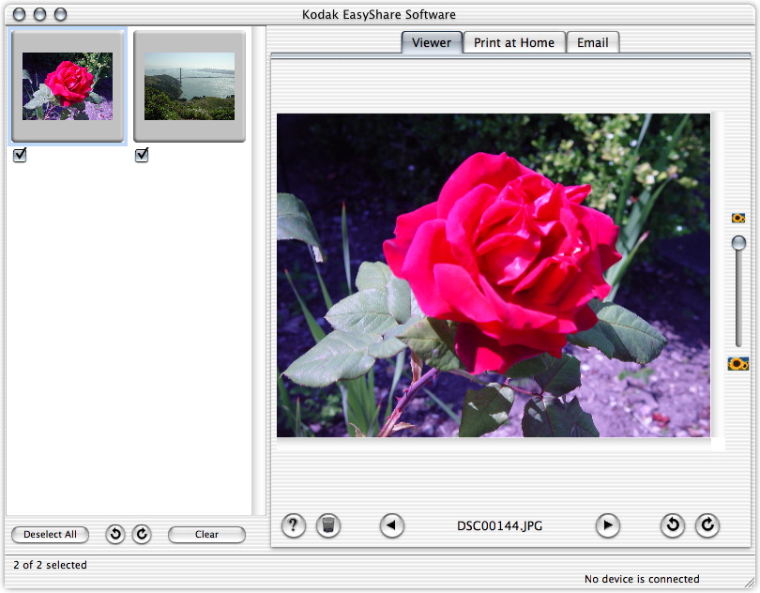The image size is (760, 593).
Task: Rotate selected thumbnails clockwise in left panel
Action: coord(142,534)
